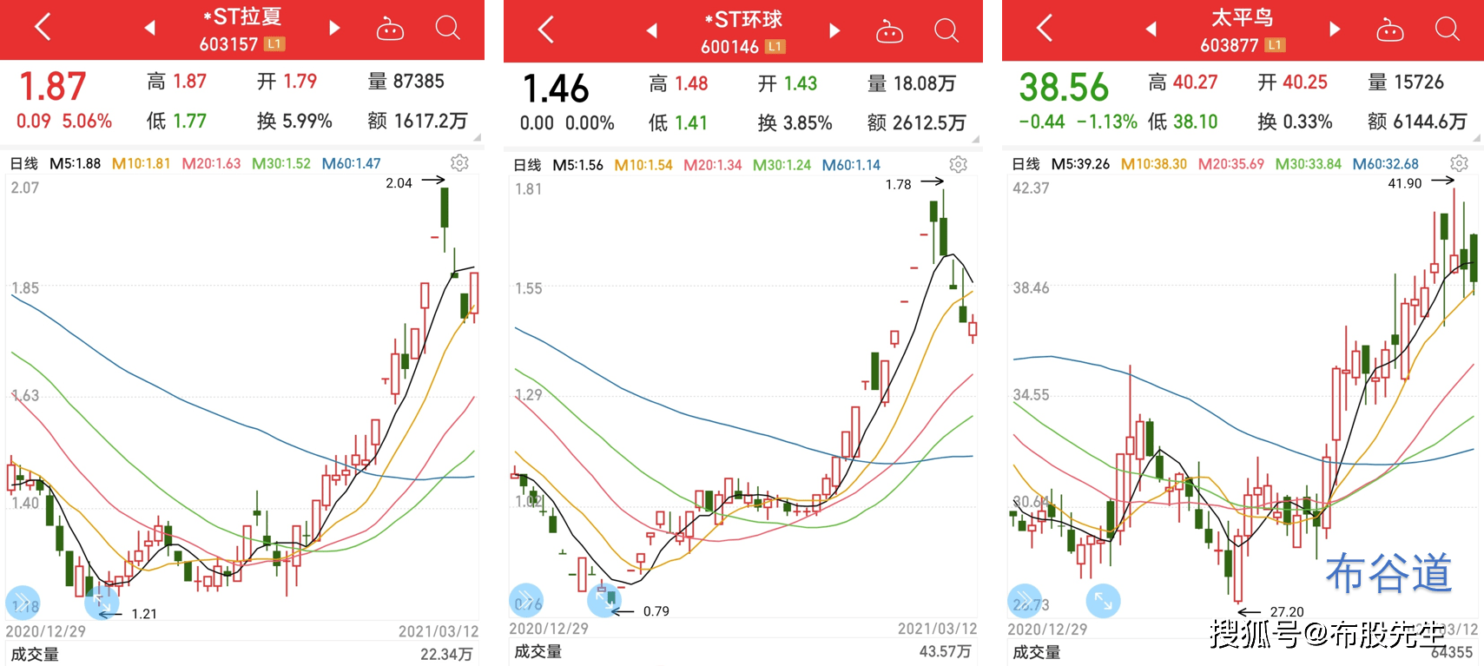This screenshot has width=1484, height=666.
Task: Click the current price 1.87
Action: click(x=53, y=87)
